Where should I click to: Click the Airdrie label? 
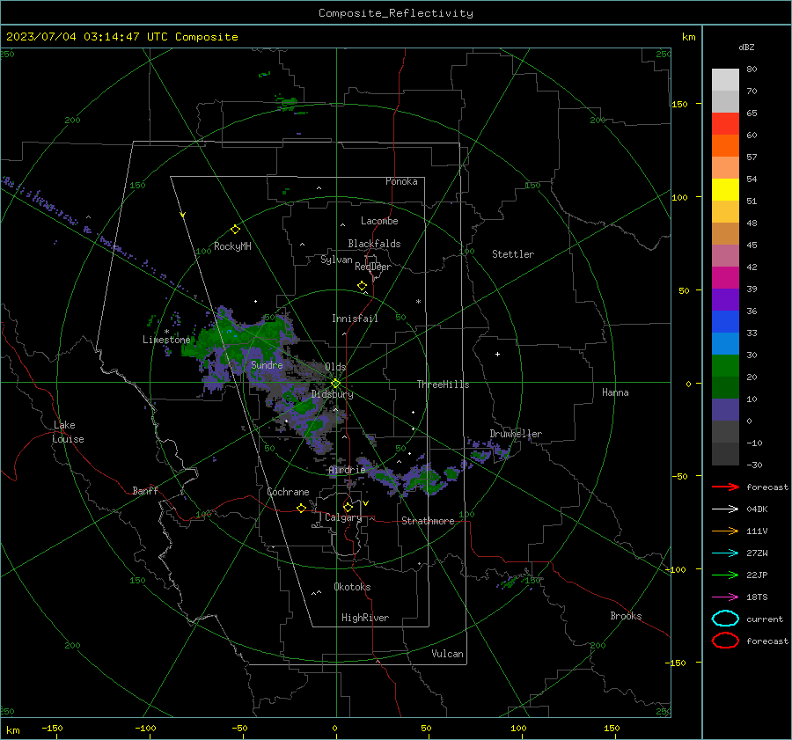click(x=347, y=470)
